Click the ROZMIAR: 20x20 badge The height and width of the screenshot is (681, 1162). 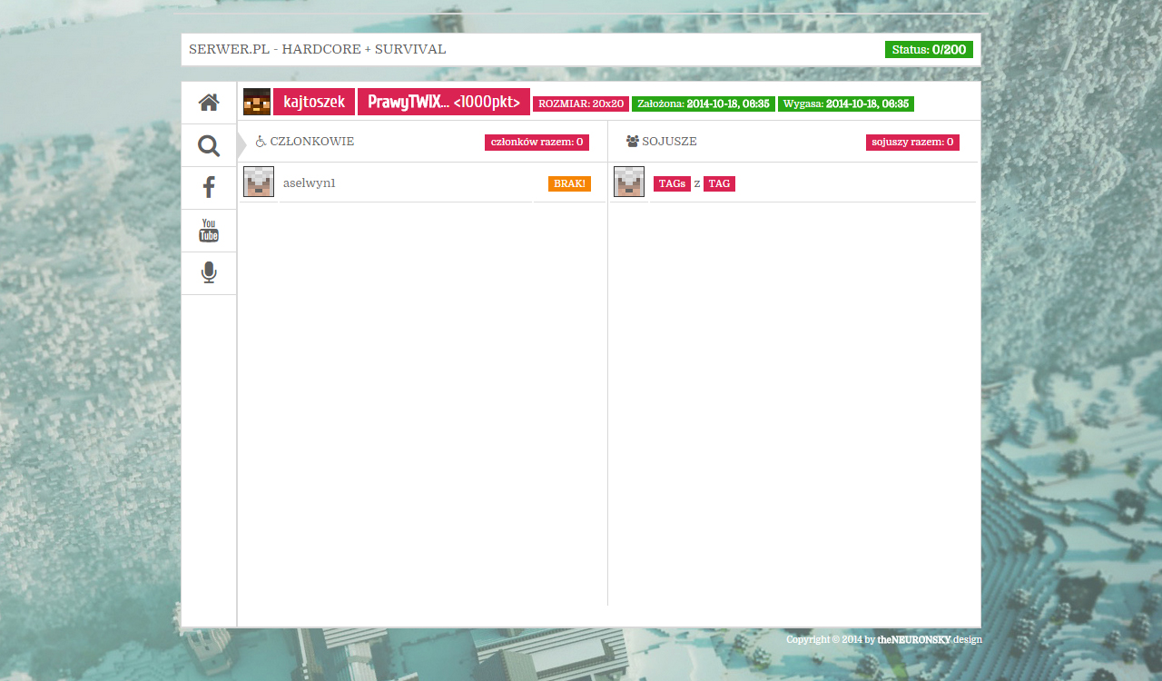pos(581,104)
